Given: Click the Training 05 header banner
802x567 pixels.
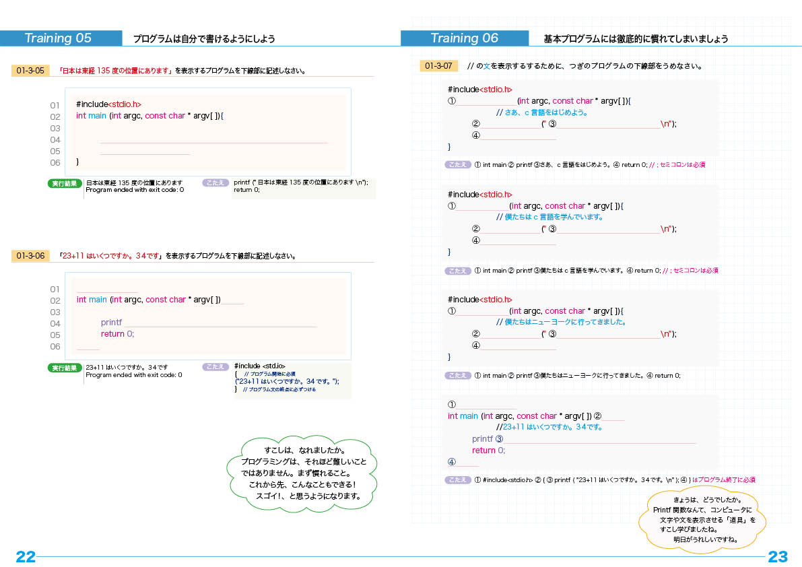Looking at the screenshot, I should click(x=61, y=38).
